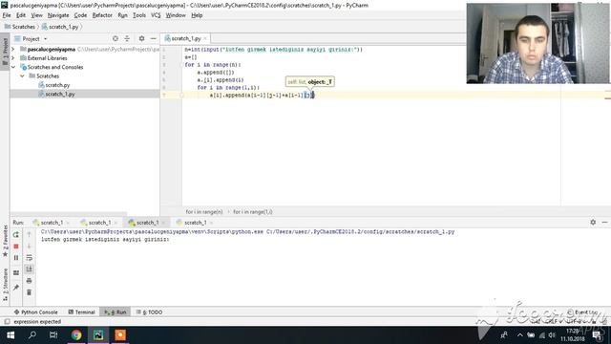Open the Navigate menu
This screenshot has height=344, width=611.
click(x=58, y=15)
